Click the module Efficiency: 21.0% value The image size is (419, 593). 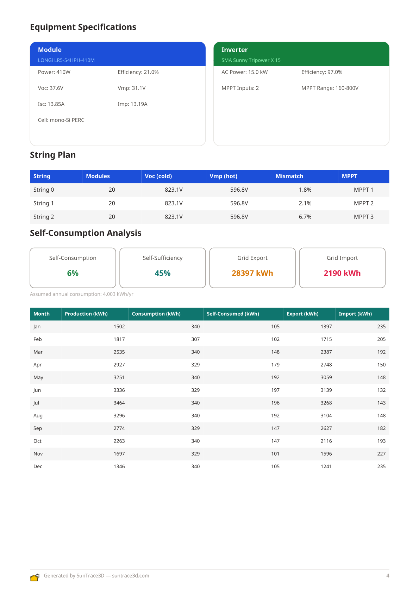[138, 72]
